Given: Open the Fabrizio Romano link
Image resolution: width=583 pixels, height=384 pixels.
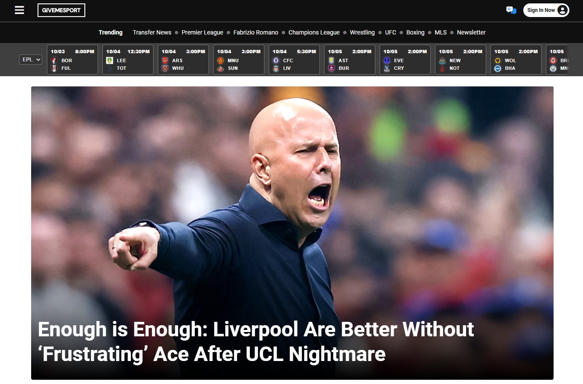Looking at the screenshot, I should [256, 32].
